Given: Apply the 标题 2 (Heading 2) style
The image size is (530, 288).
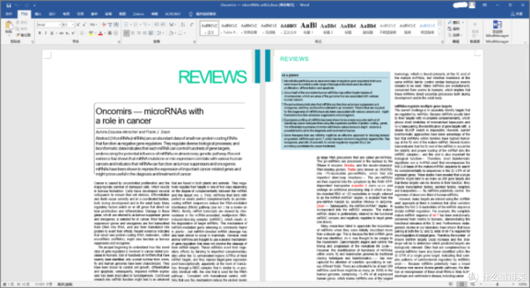Looking at the screenshot, I should [328, 28].
